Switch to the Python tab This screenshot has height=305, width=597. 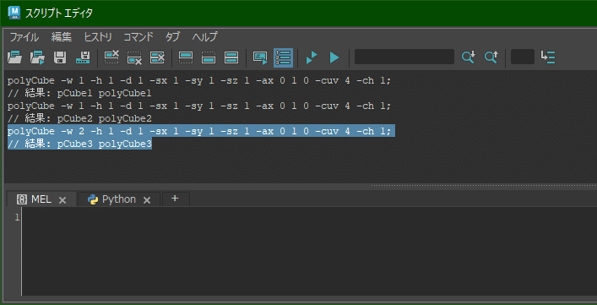[x=119, y=199]
